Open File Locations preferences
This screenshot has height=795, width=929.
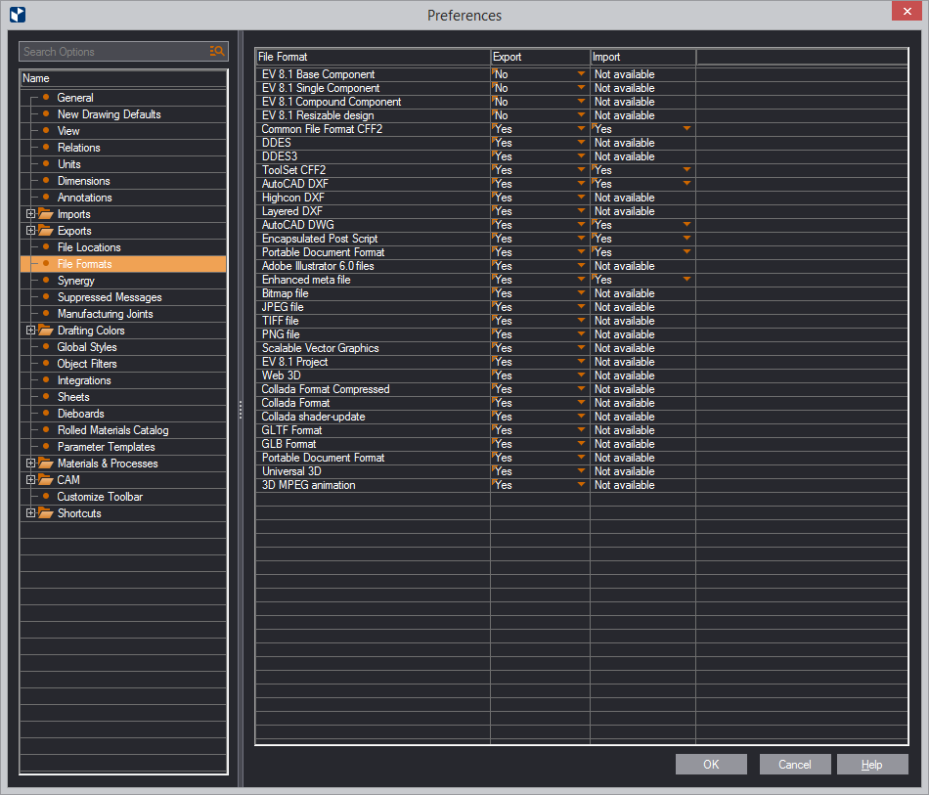point(89,247)
